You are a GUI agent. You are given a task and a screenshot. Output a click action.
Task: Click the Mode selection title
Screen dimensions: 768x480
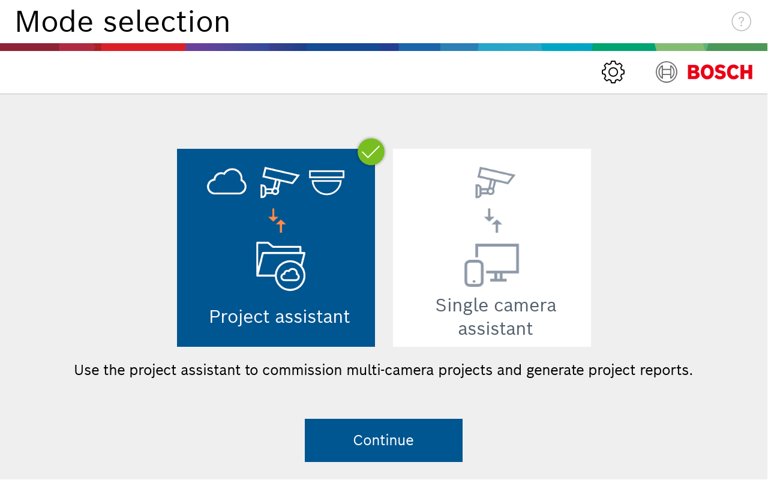pyautogui.click(x=123, y=22)
